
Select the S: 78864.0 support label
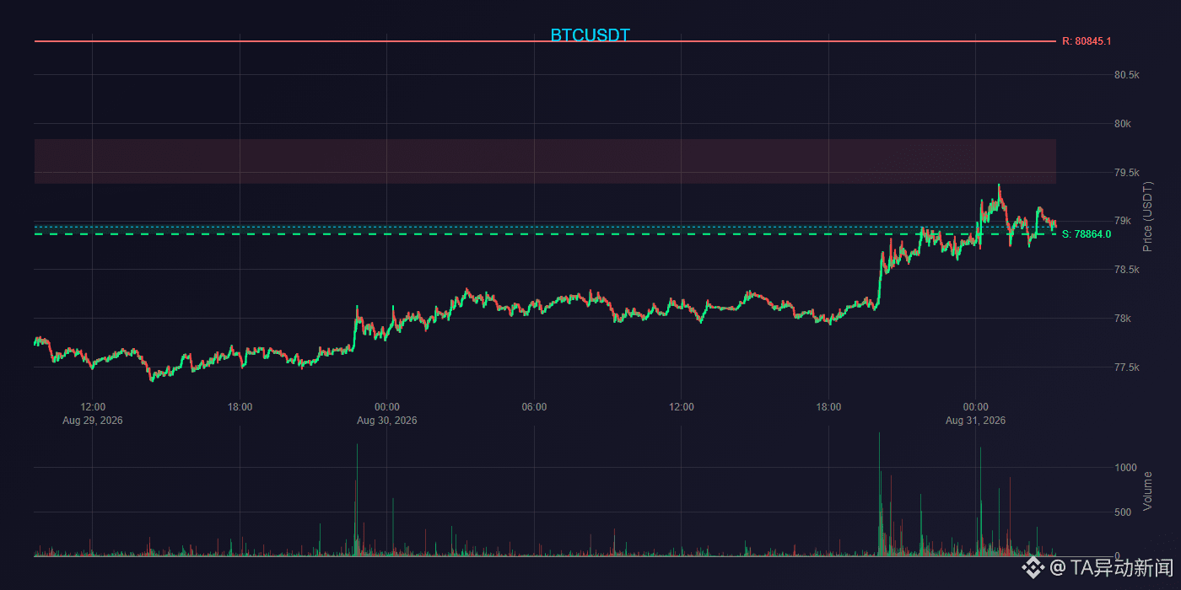1087,234
